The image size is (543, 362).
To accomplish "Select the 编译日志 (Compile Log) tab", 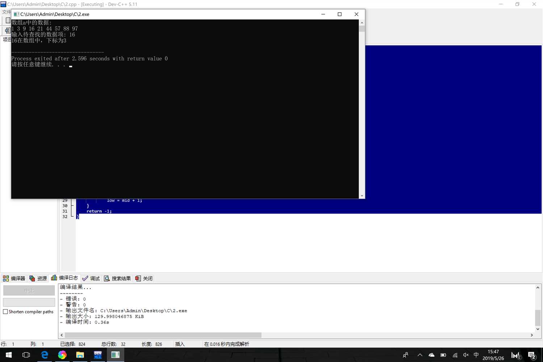I will click(64, 278).
